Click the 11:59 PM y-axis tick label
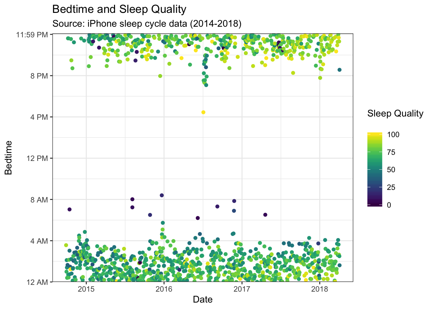 coord(32,34)
